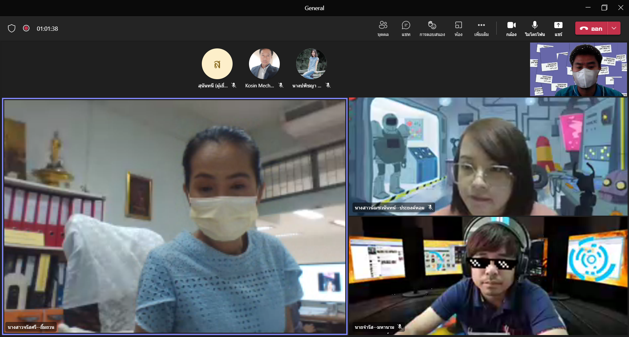Open reactions (การตอบสนอง) menu
This screenshot has width=629, height=337.
(432, 28)
